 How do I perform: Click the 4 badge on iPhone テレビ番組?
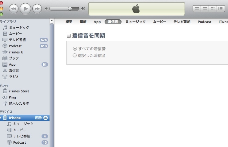[x=45, y=136]
